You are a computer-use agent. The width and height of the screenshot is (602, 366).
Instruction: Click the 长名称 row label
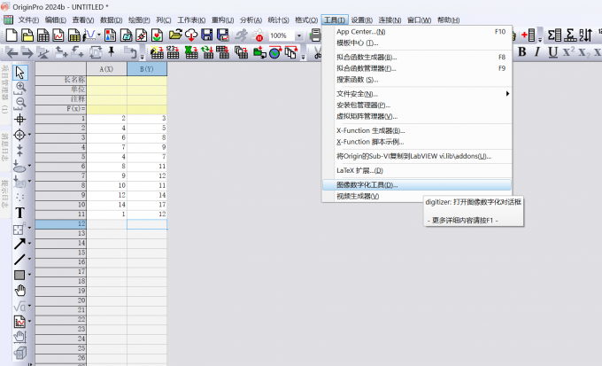61,80
